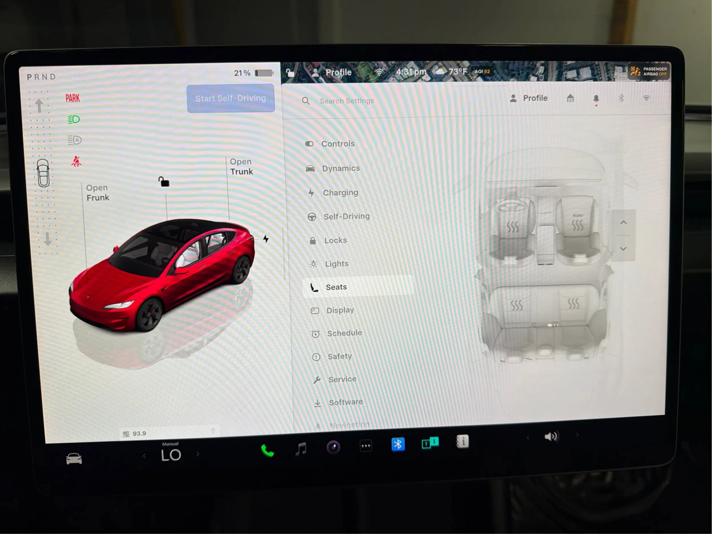Switch to the Seats settings section
712x534 pixels.
[336, 287]
